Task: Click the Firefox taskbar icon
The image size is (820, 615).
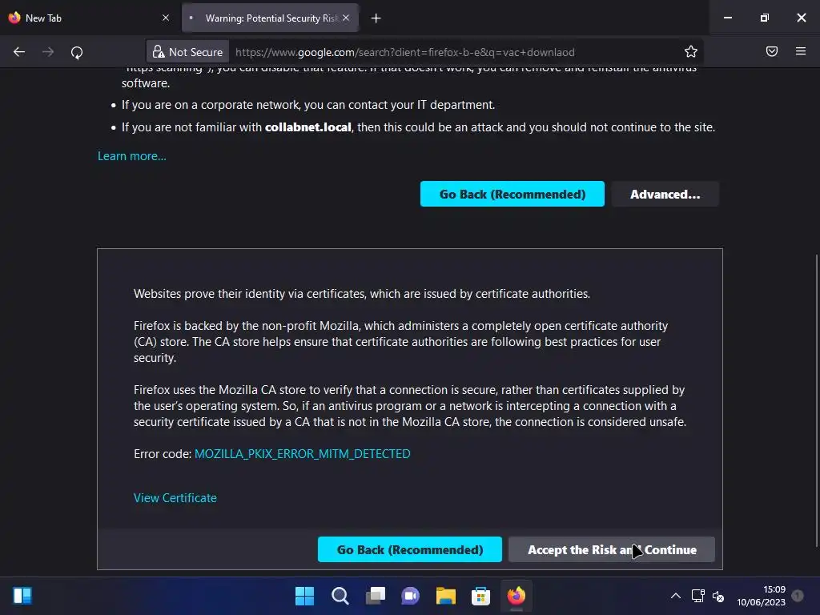Action: click(517, 596)
